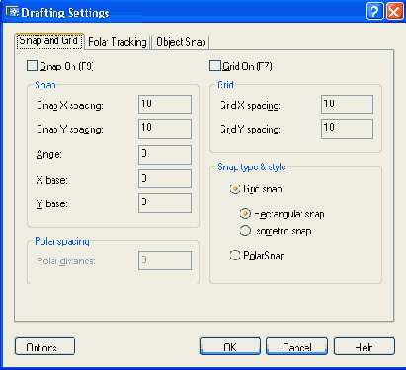Click the Snap X spacing input field

(165, 105)
